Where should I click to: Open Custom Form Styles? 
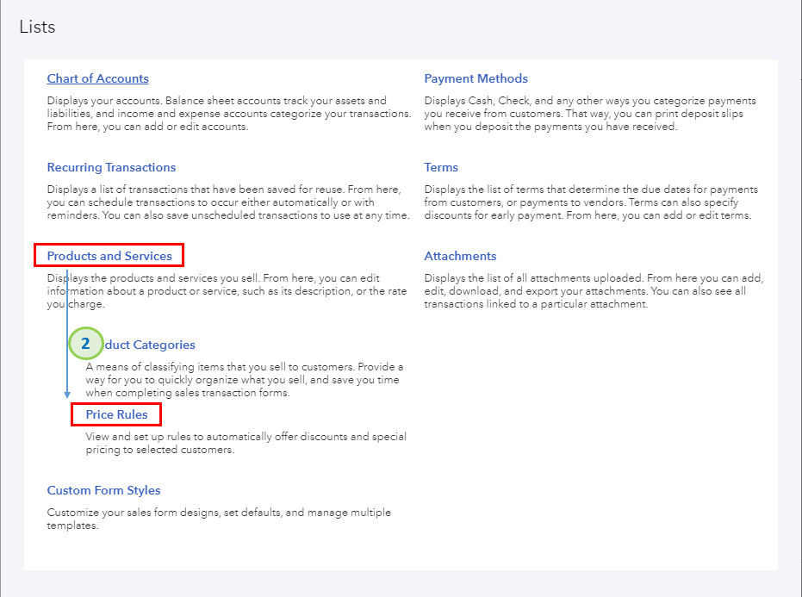(x=103, y=490)
